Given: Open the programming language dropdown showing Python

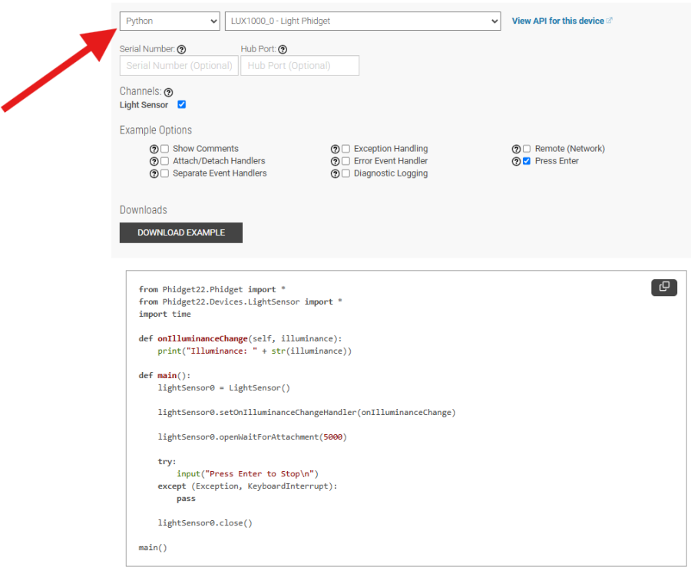Looking at the screenshot, I should pos(169,21).
